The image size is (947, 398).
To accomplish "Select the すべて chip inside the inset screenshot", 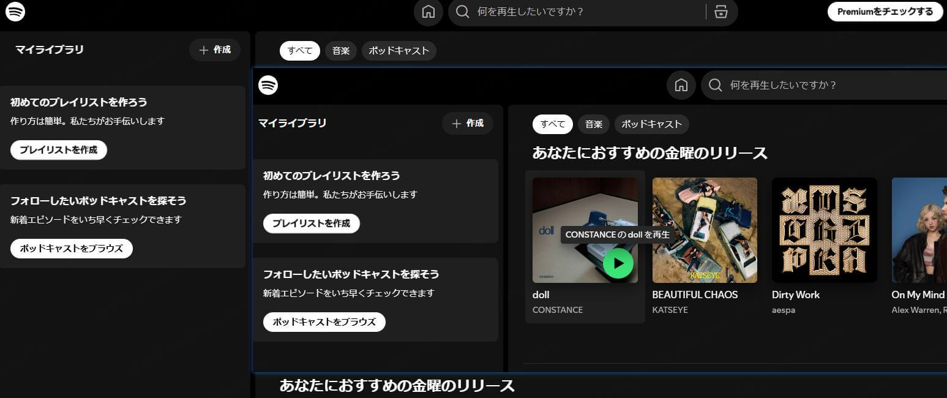I will click(x=553, y=124).
